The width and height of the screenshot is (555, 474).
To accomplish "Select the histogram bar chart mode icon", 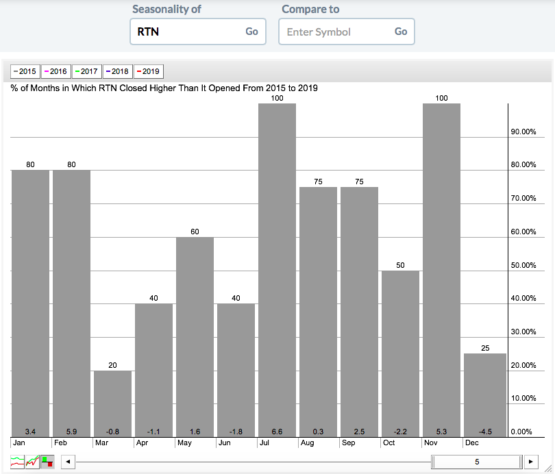I will tap(47, 462).
